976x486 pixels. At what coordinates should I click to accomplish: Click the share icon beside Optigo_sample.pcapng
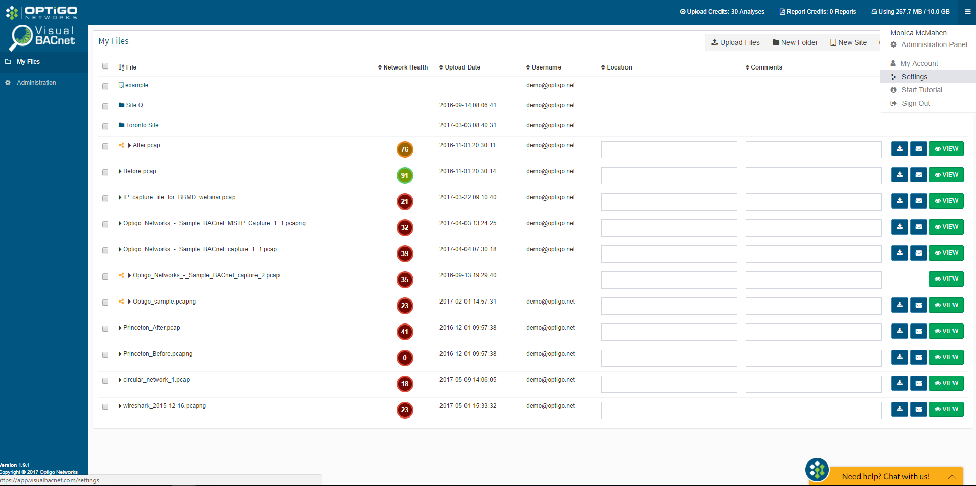coord(121,302)
